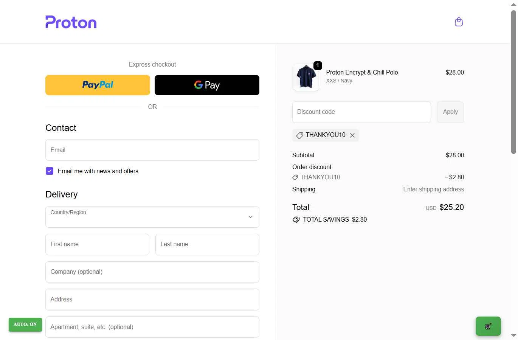The height and width of the screenshot is (340, 518).
Task: Click the –$2.80 discount value
Action: coord(454,177)
